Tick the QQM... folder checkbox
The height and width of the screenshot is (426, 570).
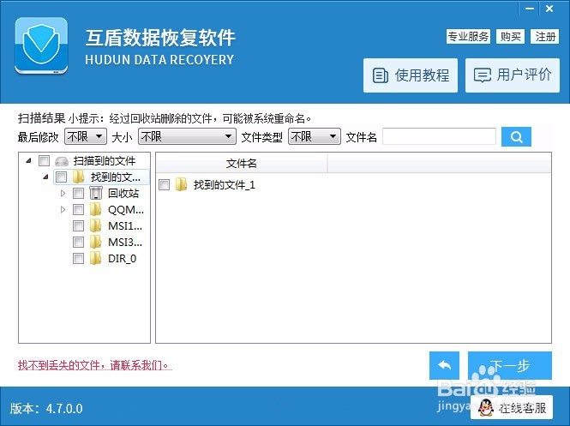(78, 210)
